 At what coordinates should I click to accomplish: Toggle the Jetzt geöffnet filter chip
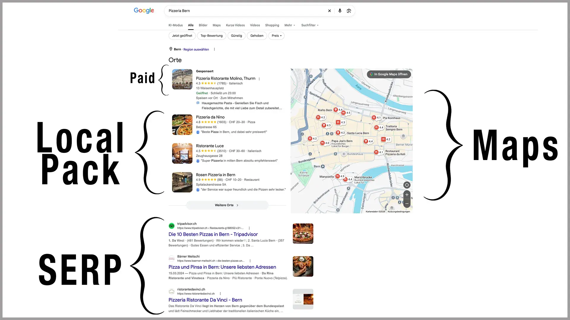tap(182, 36)
